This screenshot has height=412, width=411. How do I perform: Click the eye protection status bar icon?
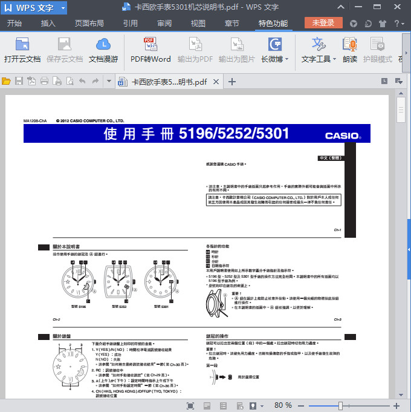click(253, 406)
